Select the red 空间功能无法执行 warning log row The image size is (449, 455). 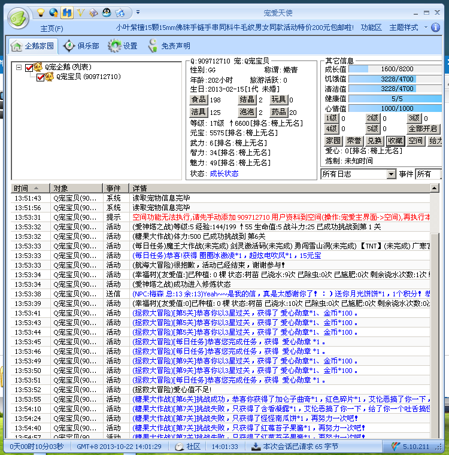point(220,217)
